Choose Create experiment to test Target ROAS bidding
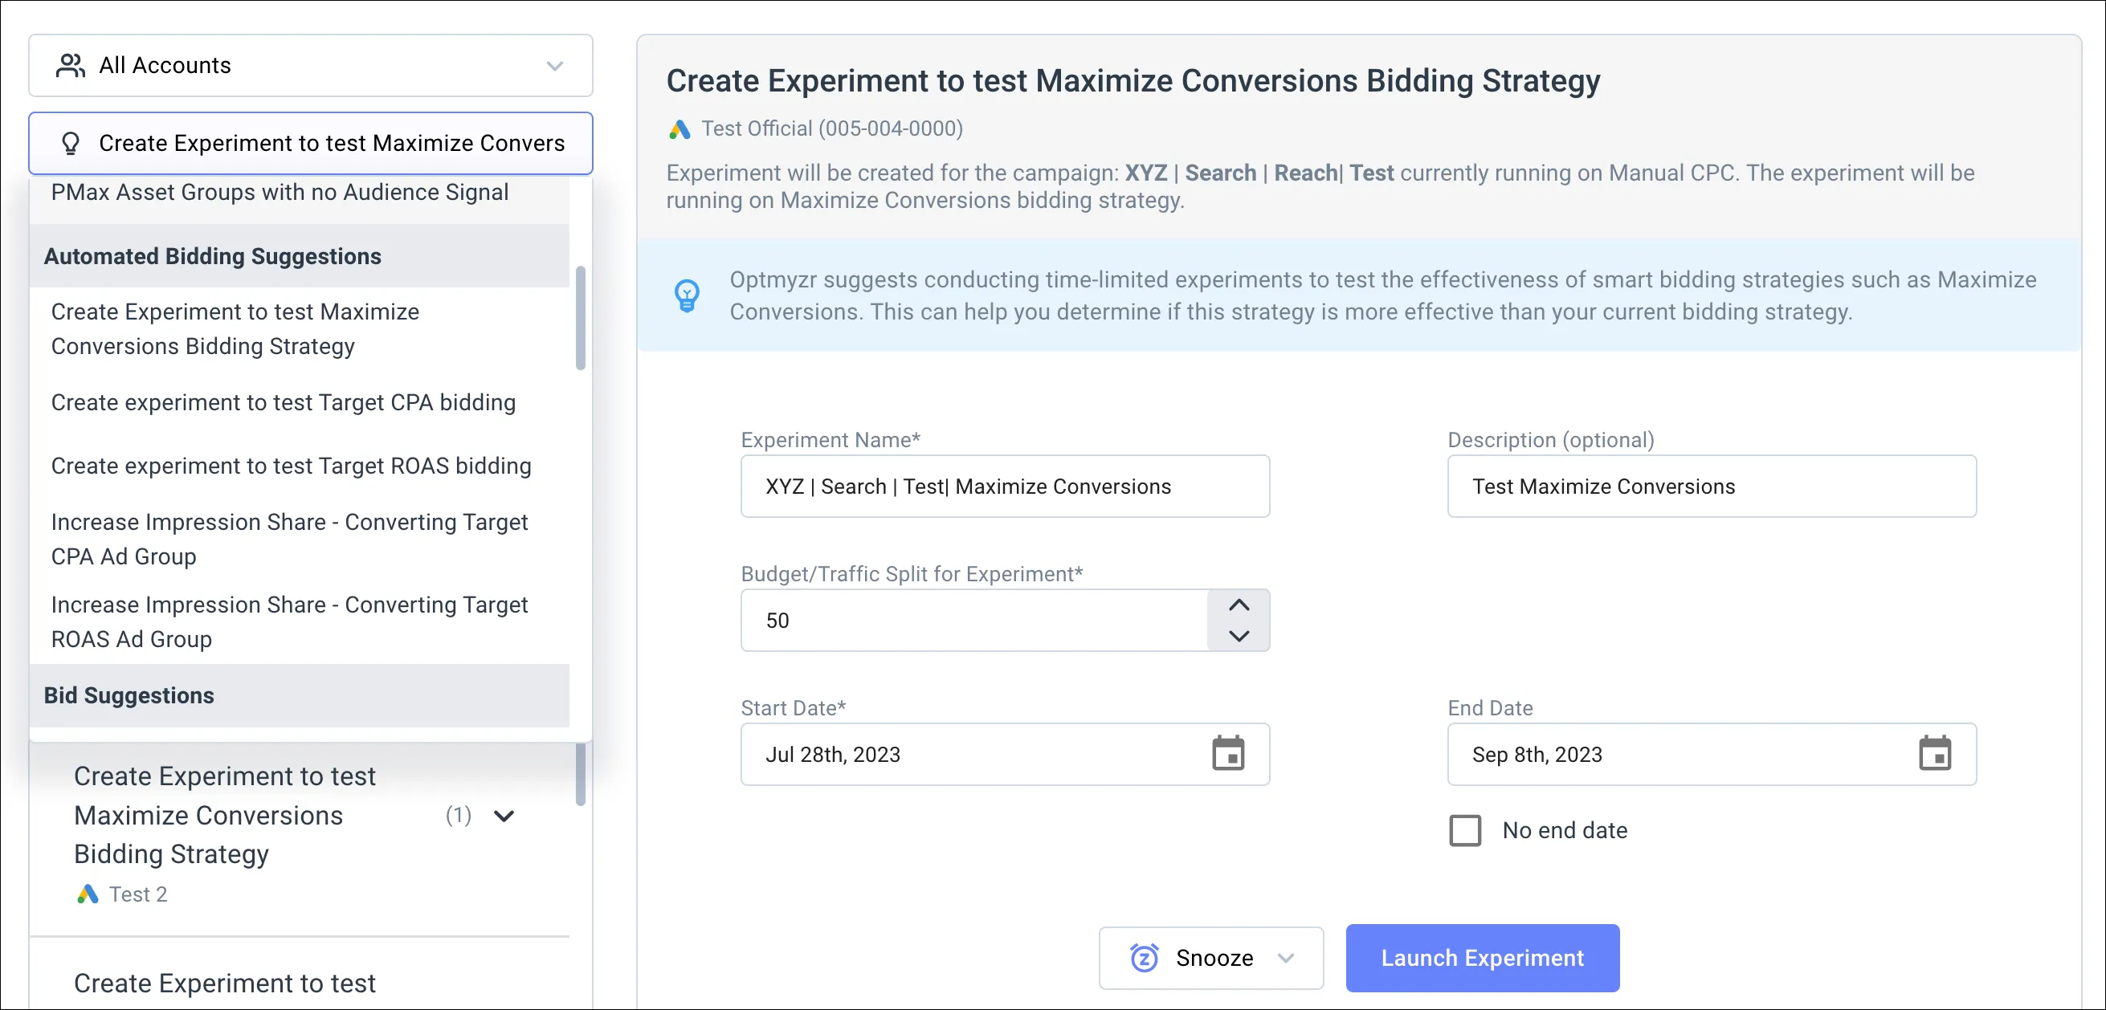2106x1010 pixels. (x=300, y=466)
